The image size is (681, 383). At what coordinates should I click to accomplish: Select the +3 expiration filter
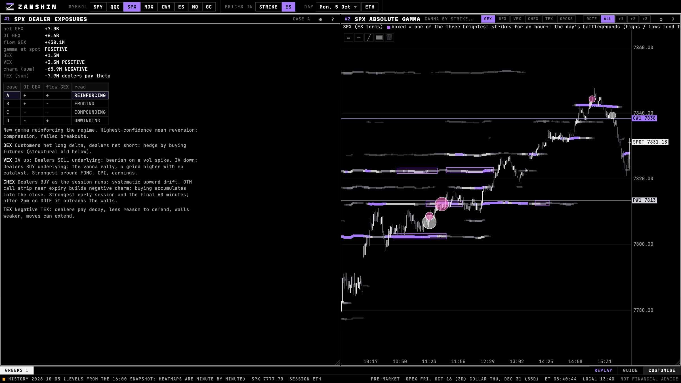[x=645, y=19]
